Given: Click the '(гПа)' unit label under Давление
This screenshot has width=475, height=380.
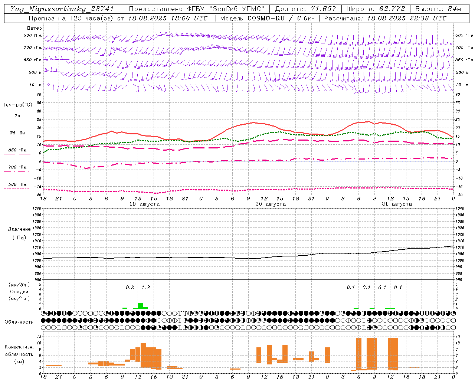Looking at the screenshot, I should coord(19,238).
